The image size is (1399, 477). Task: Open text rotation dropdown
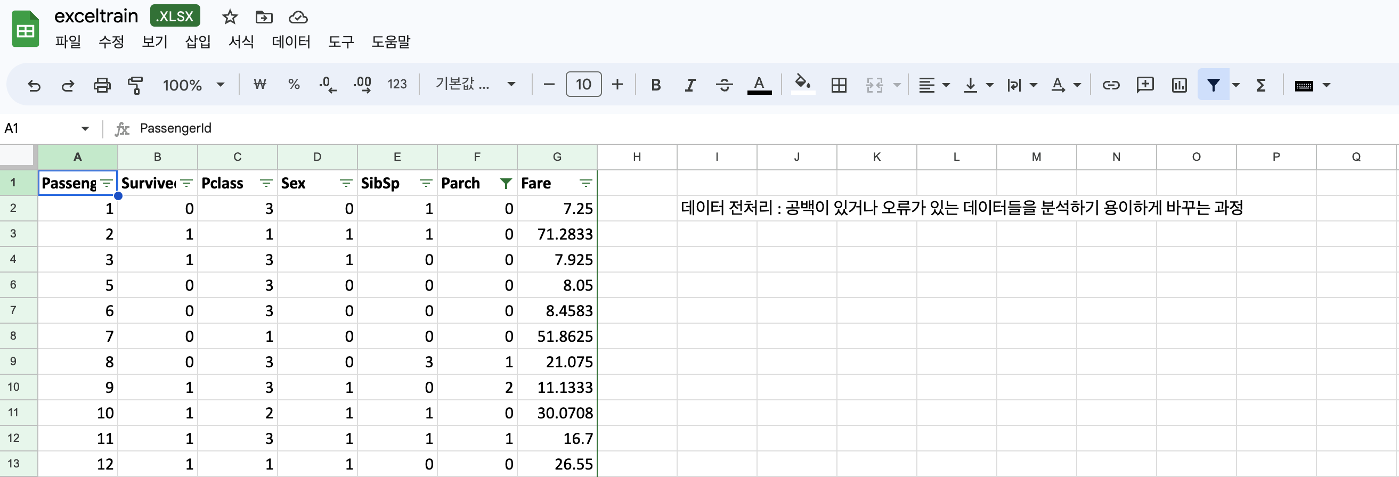[x=1065, y=85]
